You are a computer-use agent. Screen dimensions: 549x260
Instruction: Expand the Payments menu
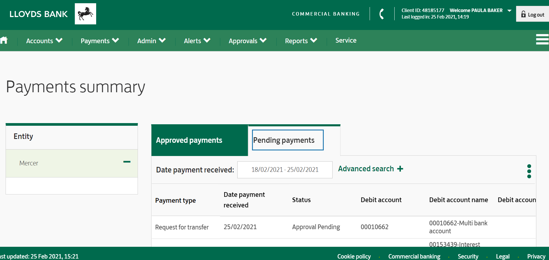coord(100,41)
